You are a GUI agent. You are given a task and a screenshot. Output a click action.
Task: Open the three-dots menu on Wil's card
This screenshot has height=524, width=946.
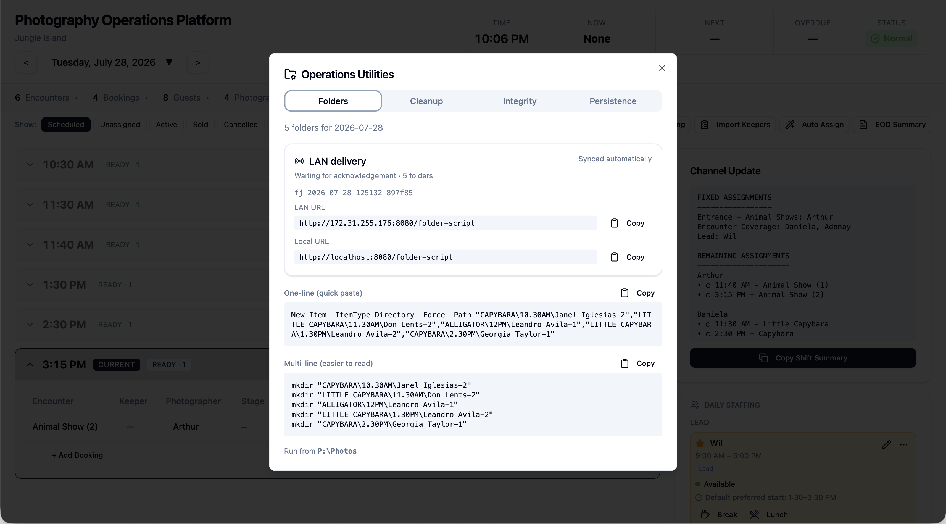pos(903,445)
